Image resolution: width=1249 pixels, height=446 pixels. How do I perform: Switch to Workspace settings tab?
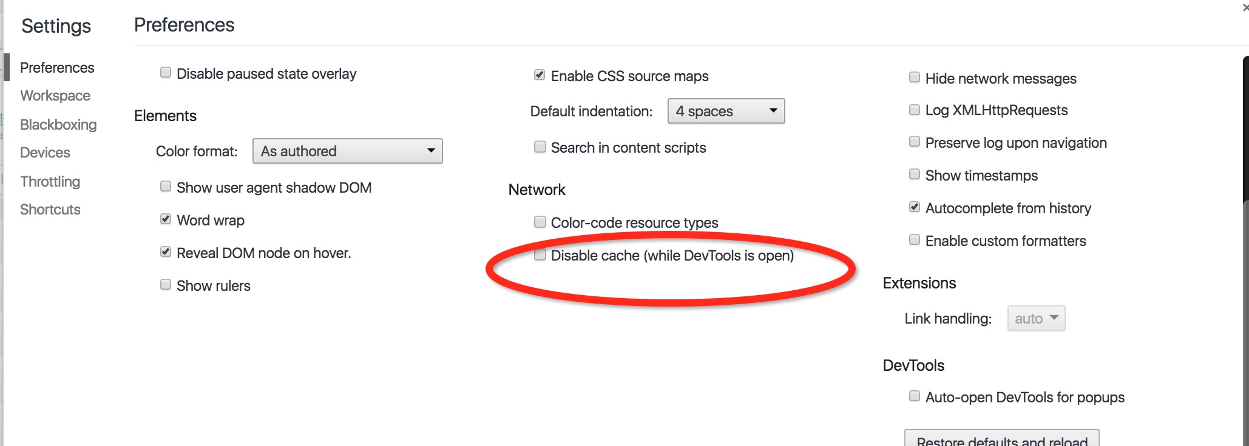pos(55,96)
